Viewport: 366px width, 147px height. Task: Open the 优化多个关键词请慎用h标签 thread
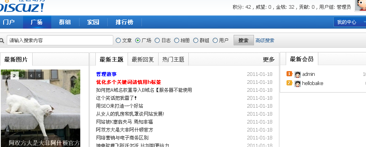pyautogui.click(x=129, y=82)
